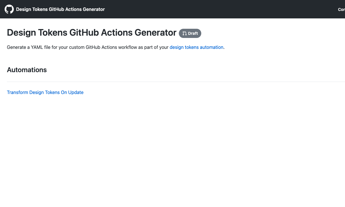Click the Octocat icon next to the site title

[9, 9]
